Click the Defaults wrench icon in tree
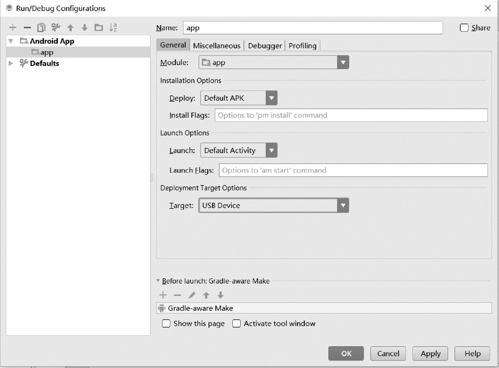 pos(24,63)
